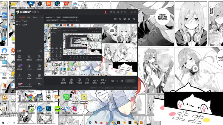
Task: Click the room number 9597573
Action: (x=71, y=20)
